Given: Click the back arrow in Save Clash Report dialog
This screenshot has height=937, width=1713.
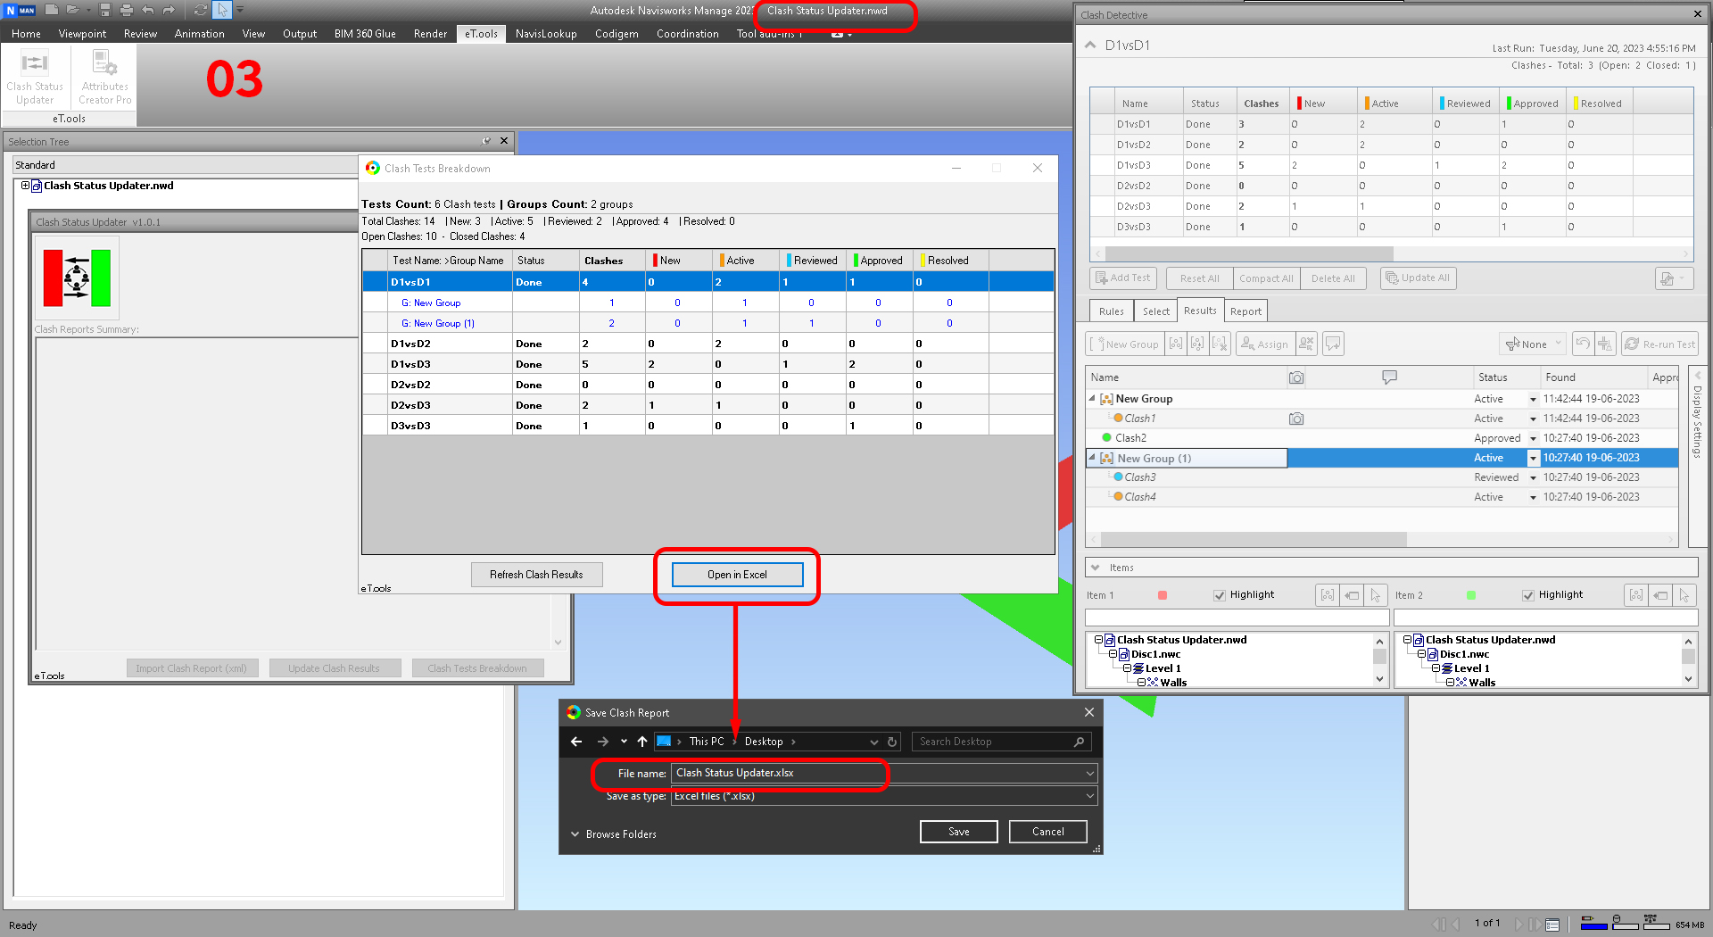Looking at the screenshot, I should click(x=576, y=742).
